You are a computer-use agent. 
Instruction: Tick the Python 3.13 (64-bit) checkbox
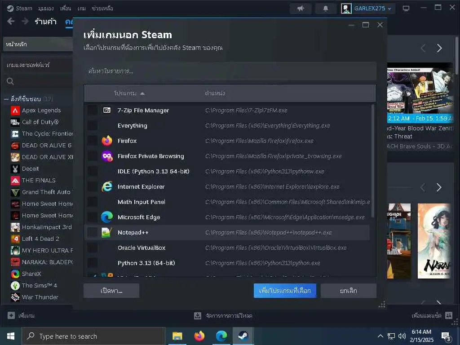[93, 263]
